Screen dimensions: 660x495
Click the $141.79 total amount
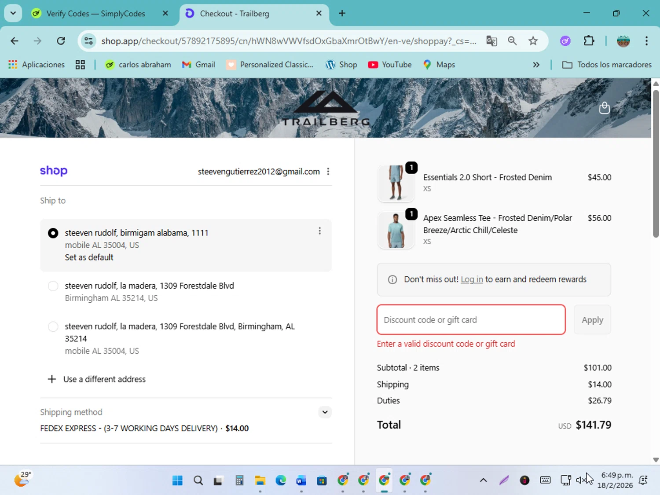(594, 425)
